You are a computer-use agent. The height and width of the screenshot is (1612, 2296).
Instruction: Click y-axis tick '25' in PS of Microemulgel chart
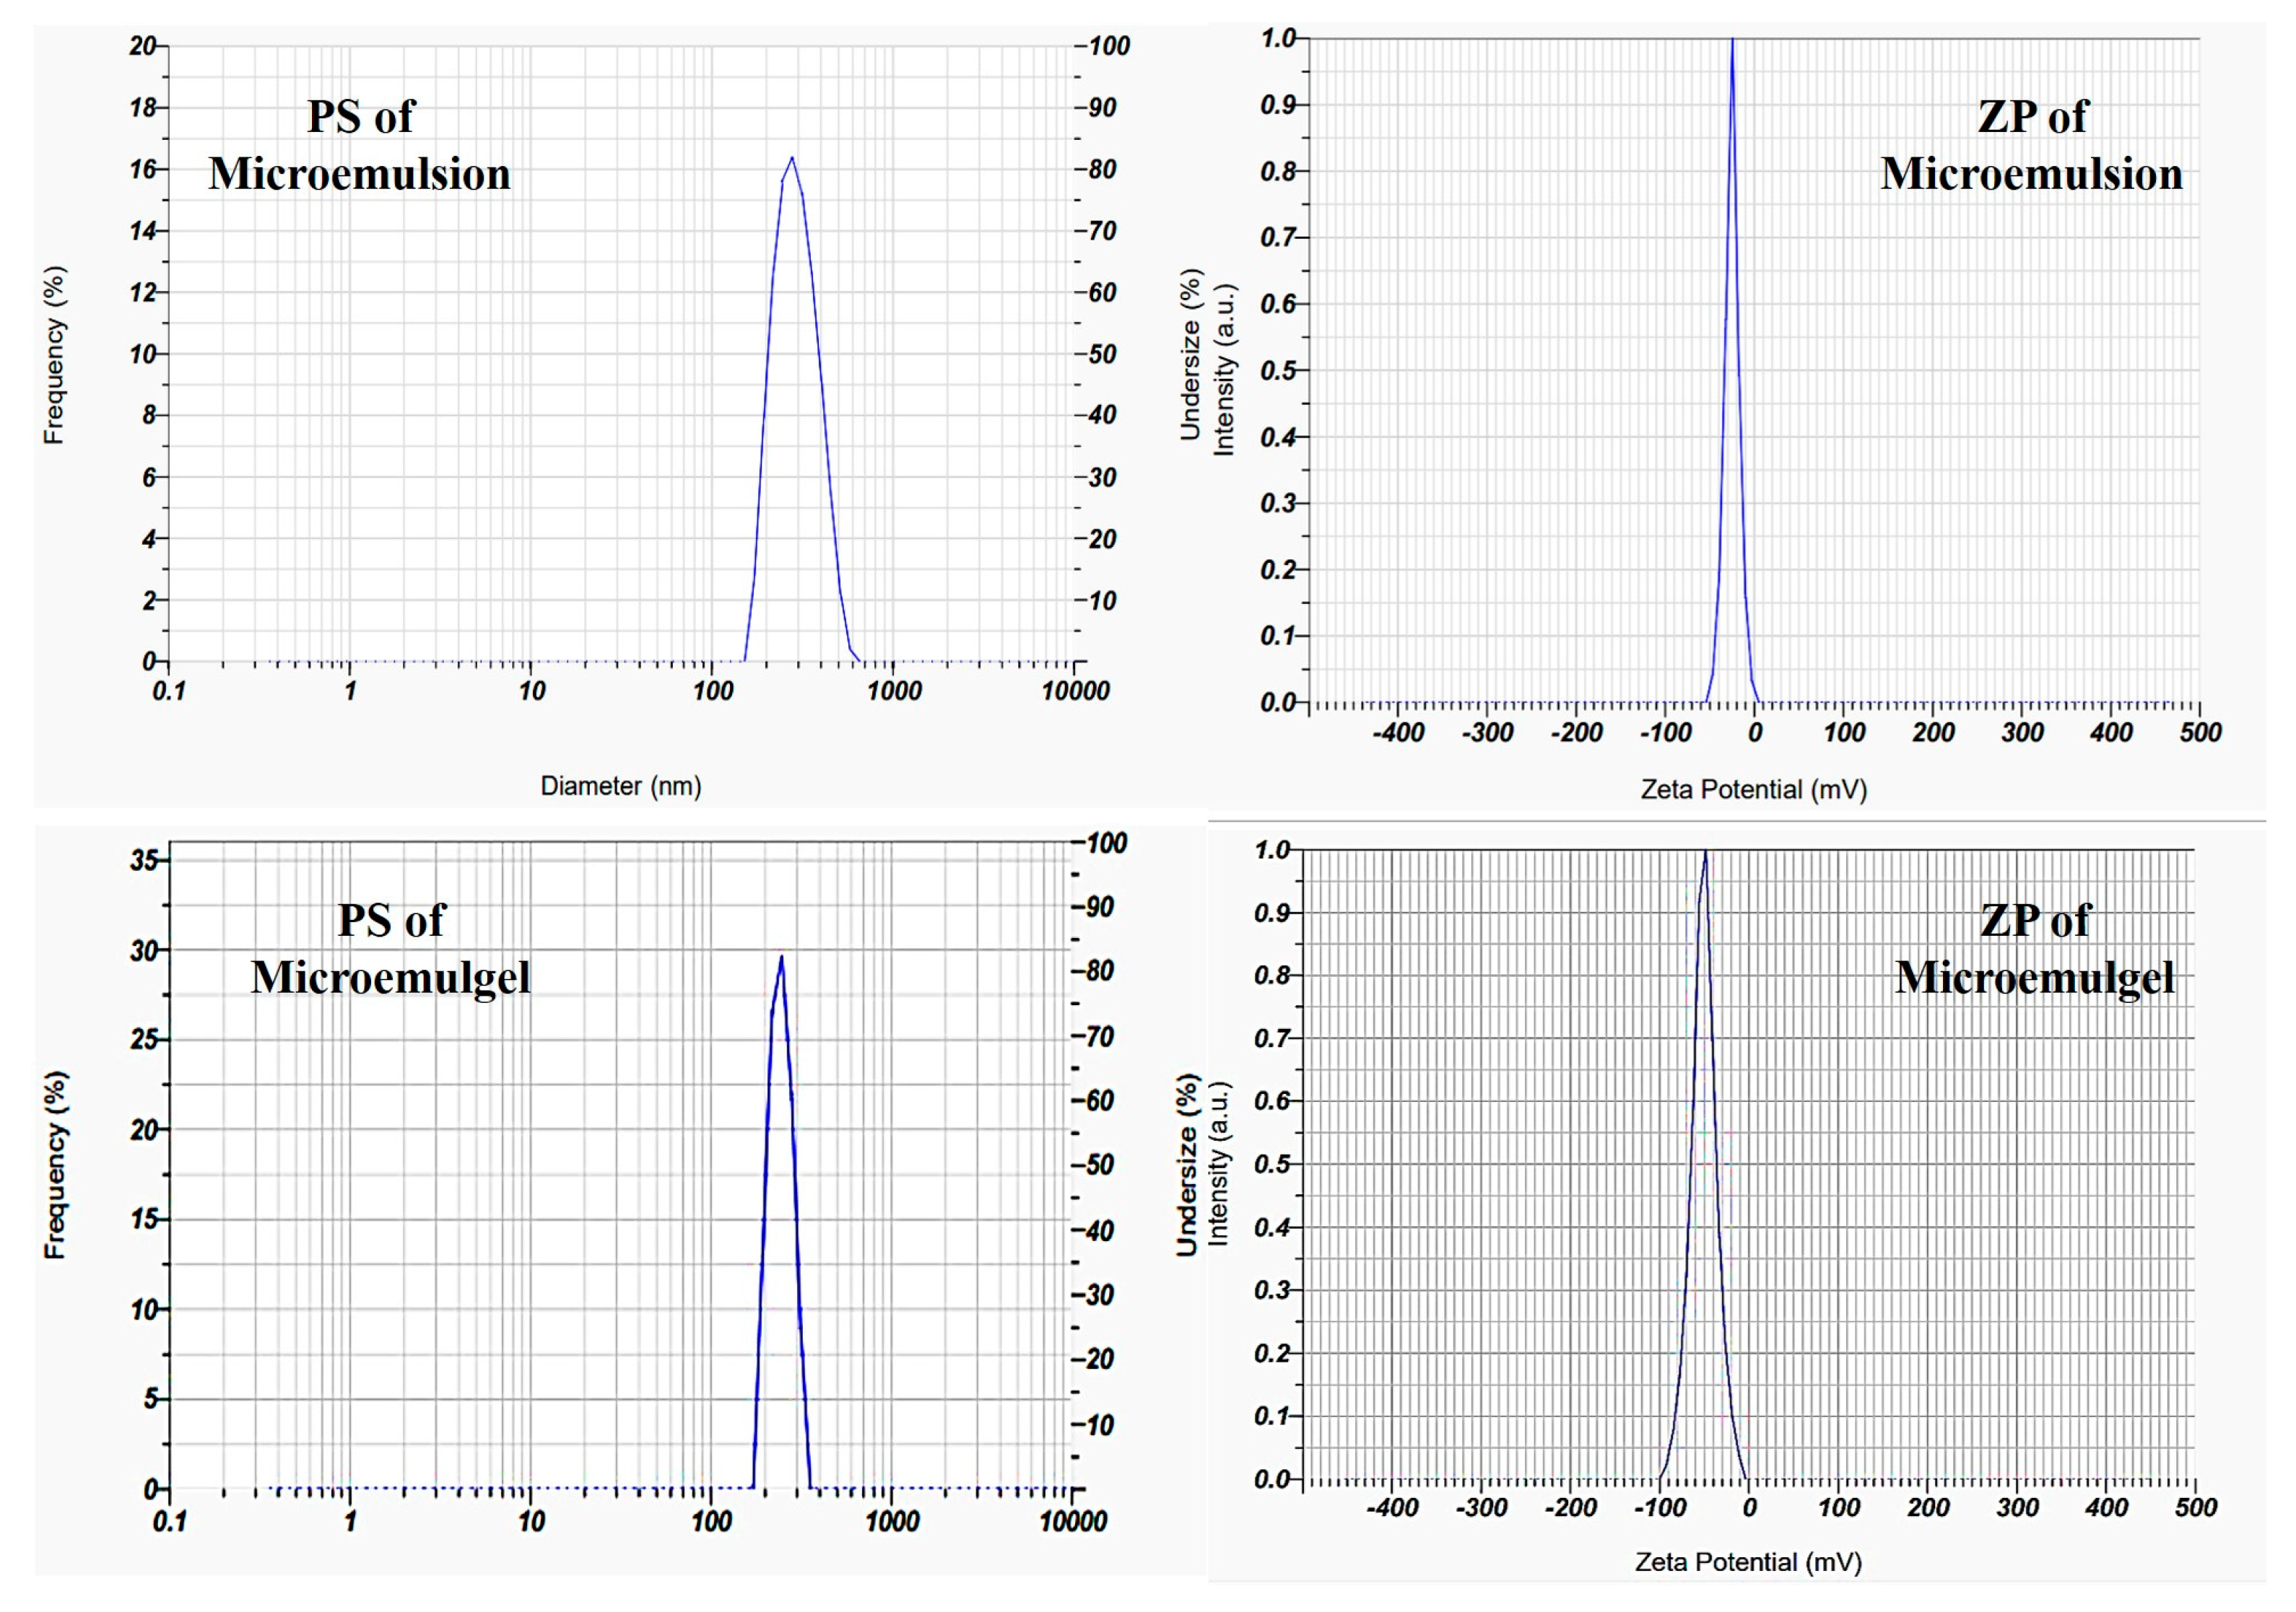144,1039
